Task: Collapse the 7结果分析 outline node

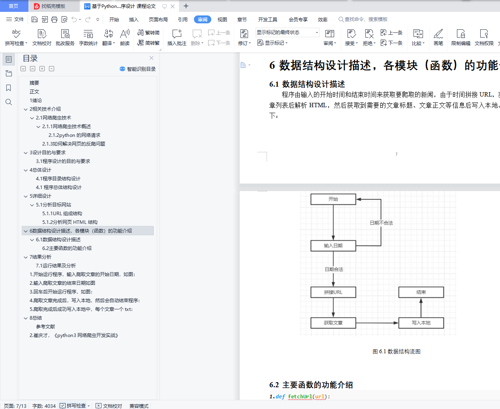Action: click(26, 257)
